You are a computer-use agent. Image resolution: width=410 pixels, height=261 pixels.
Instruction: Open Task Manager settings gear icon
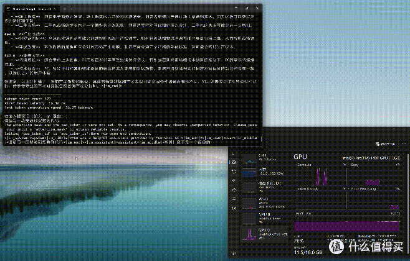[234, 253]
